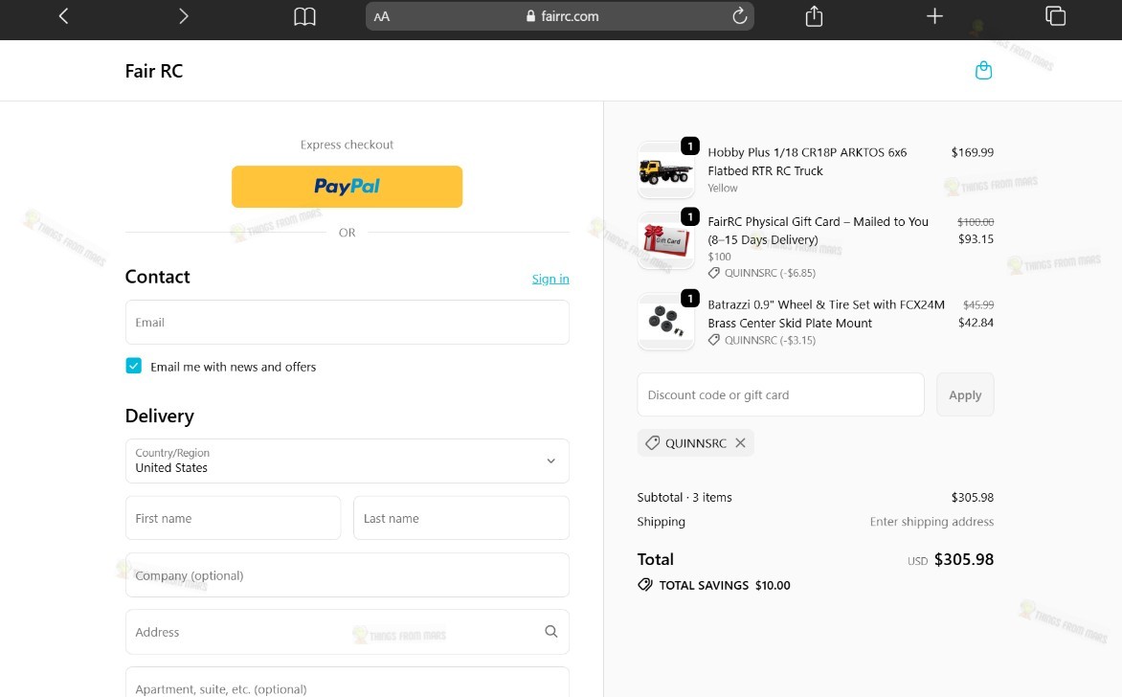Focus the Apartment, suite field
Screen dimensions: 1122x697
348,683
